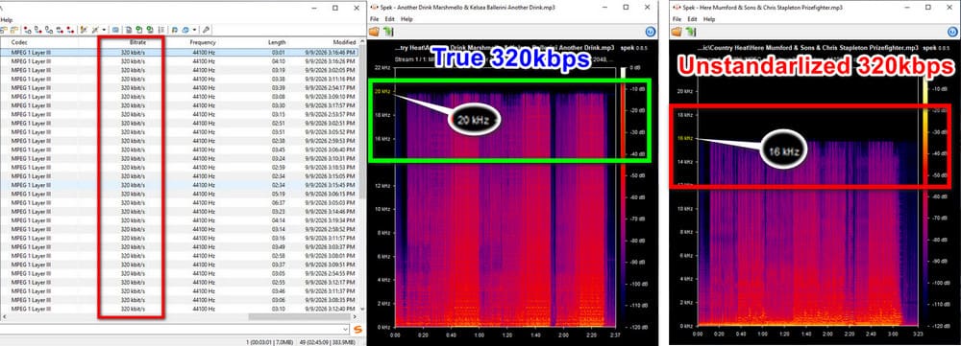Image resolution: width=961 pixels, height=346 pixels.
Task: Click the Filename - Tag converter icon
Action: (38, 30)
